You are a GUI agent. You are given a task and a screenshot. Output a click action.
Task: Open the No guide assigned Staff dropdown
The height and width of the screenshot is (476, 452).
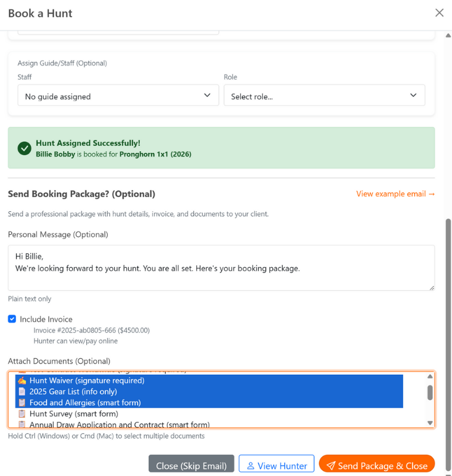point(118,95)
